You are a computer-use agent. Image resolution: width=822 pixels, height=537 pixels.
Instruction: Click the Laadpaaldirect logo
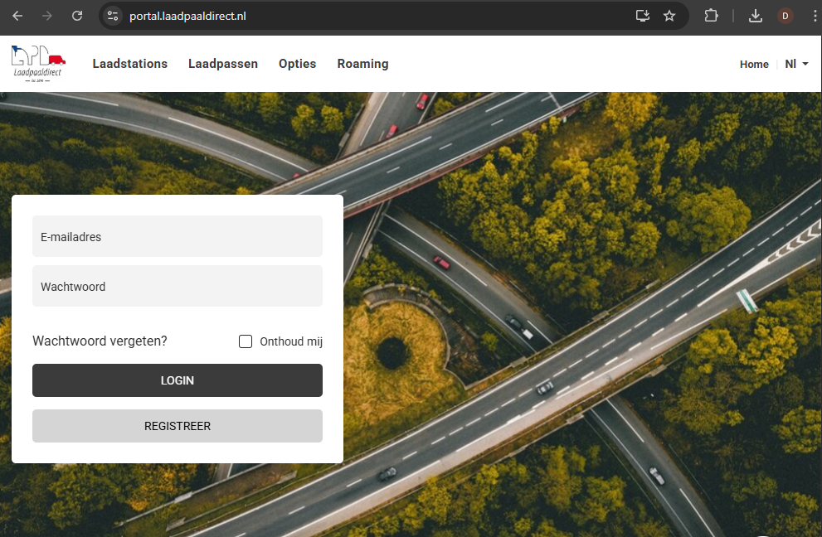pyautogui.click(x=37, y=63)
